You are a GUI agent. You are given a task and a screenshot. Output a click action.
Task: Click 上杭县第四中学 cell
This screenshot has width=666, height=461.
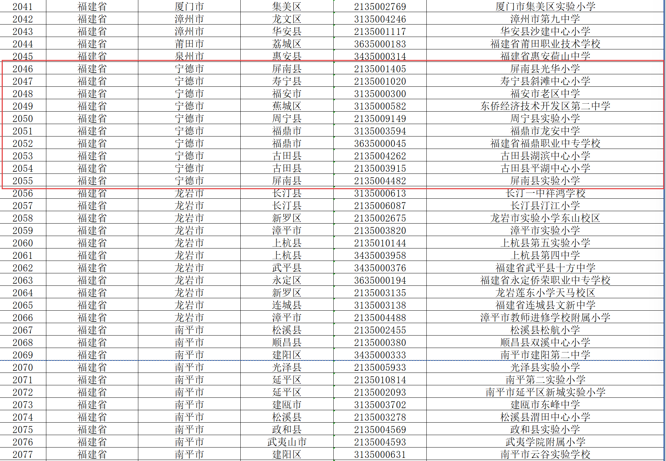[x=545, y=255]
